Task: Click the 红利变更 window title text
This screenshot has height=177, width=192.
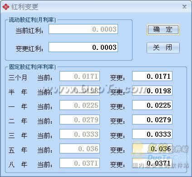Action: click(25, 7)
